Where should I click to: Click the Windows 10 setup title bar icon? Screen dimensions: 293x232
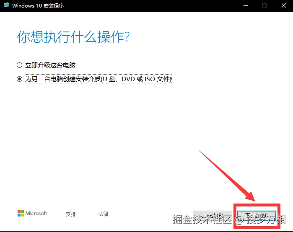[6, 5]
